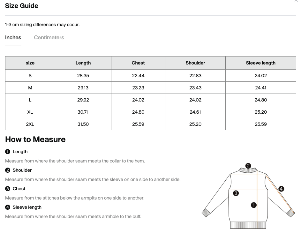
Task: Click the shoulder value 24.02 for L
Action: click(x=195, y=100)
